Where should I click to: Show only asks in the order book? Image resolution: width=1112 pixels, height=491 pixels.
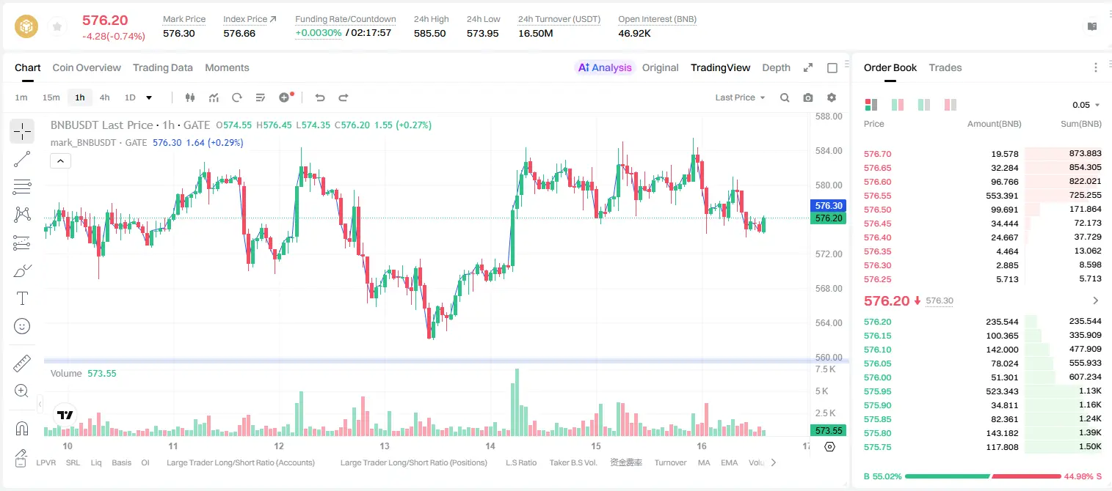coord(951,105)
